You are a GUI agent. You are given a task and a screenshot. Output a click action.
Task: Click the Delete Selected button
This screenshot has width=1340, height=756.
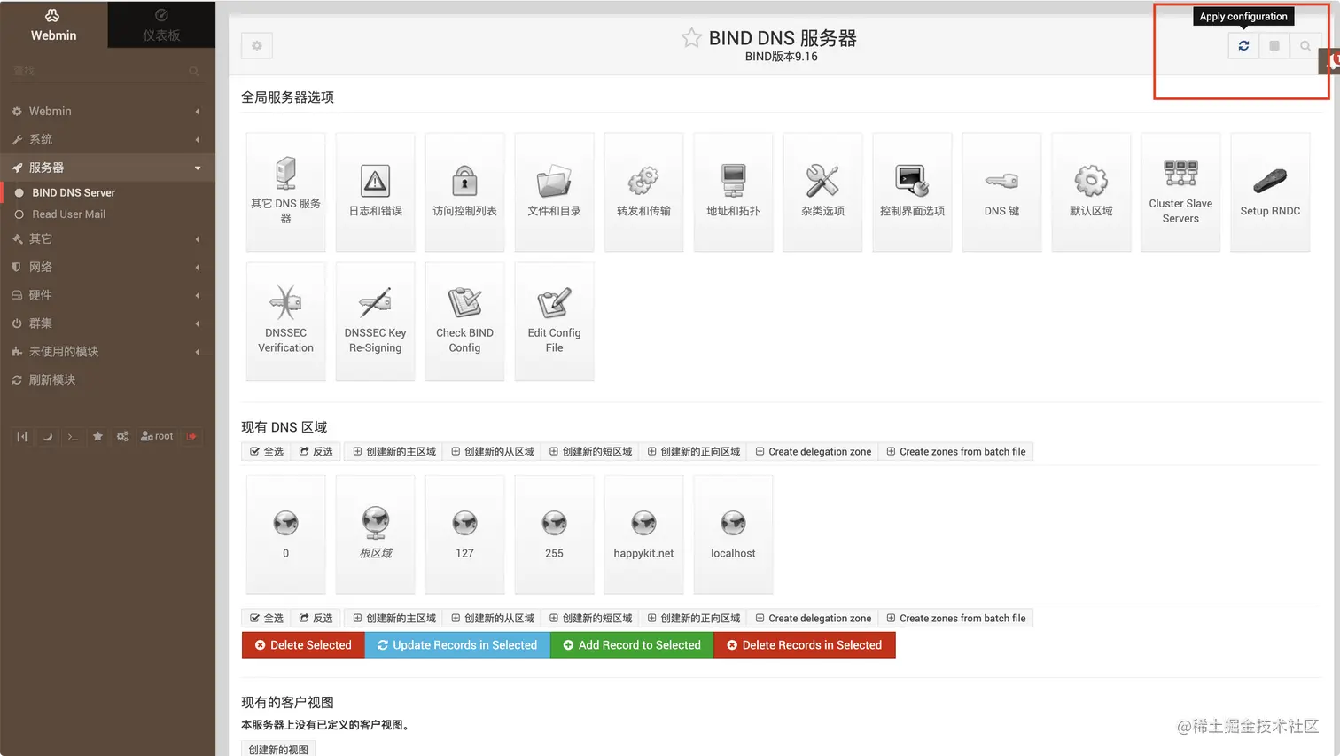point(303,645)
